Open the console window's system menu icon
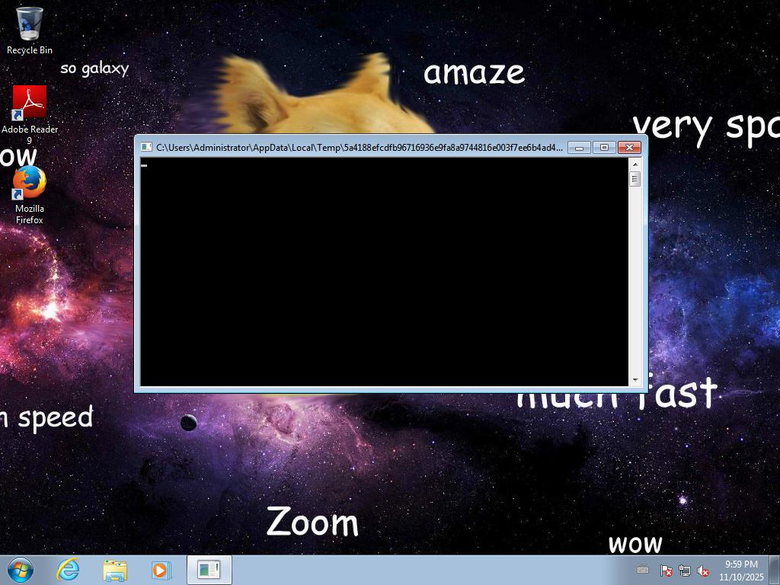The width and height of the screenshot is (780, 585). [x=146, y=147]
